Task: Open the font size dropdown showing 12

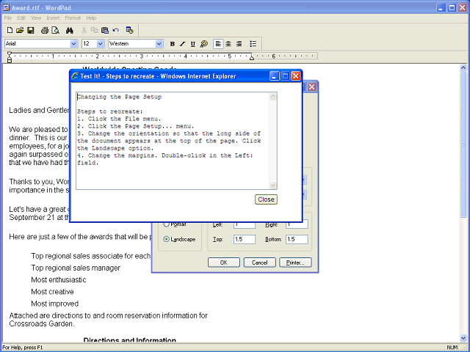Action: 101,44
